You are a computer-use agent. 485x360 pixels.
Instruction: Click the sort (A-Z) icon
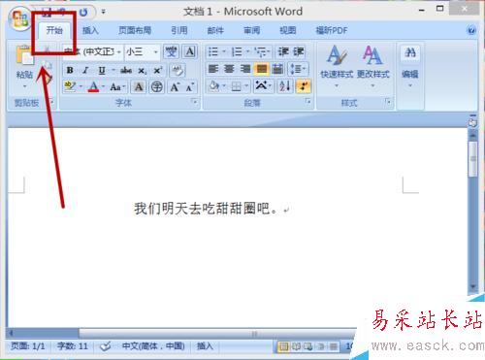[x=285, y=86]
